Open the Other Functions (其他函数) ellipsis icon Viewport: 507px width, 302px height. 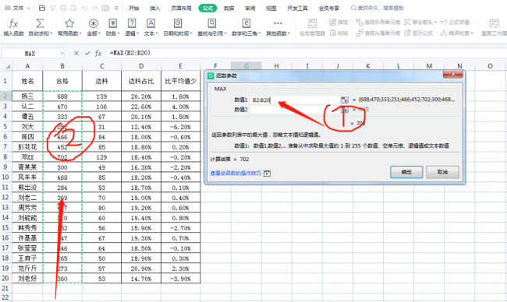coord(278,23)
